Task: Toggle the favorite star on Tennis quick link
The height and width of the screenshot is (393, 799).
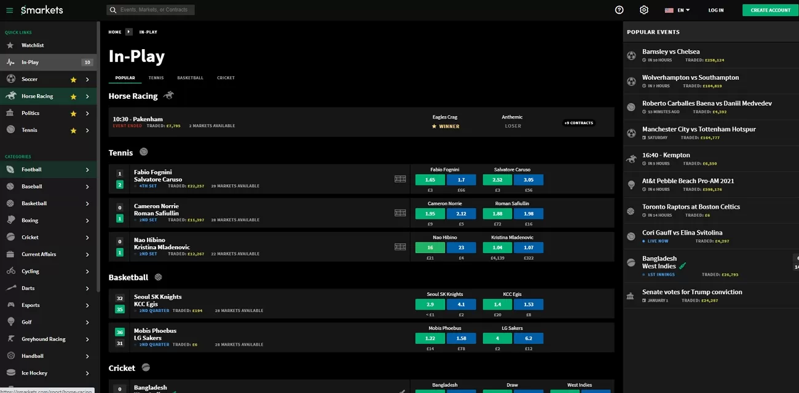Action: tap(73, 130)
